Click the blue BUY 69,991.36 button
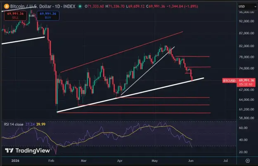 48,16
